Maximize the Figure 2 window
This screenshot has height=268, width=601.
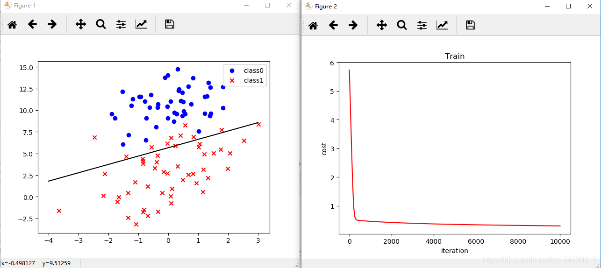(x=568, y=6)
